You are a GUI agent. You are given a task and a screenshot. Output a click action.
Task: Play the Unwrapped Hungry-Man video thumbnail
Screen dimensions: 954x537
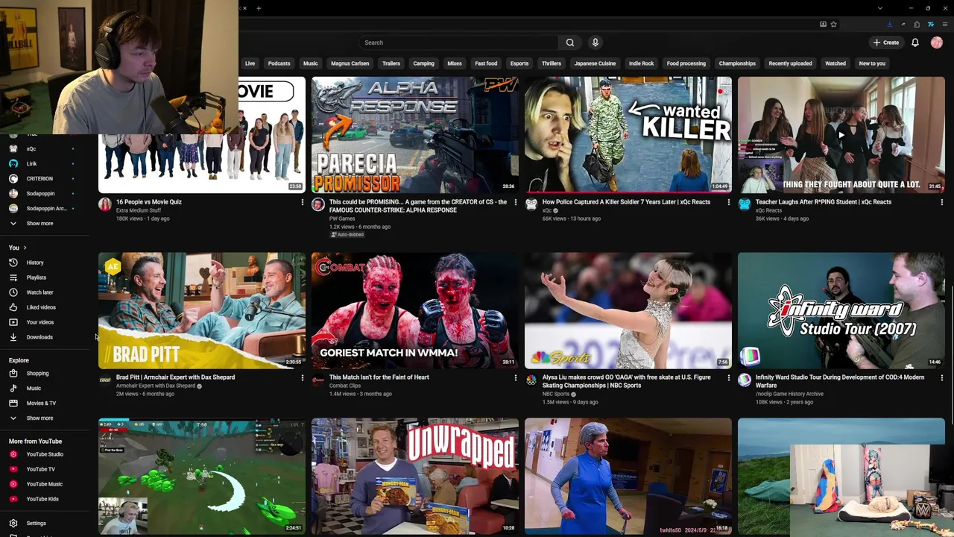click(x=414, y=476)
